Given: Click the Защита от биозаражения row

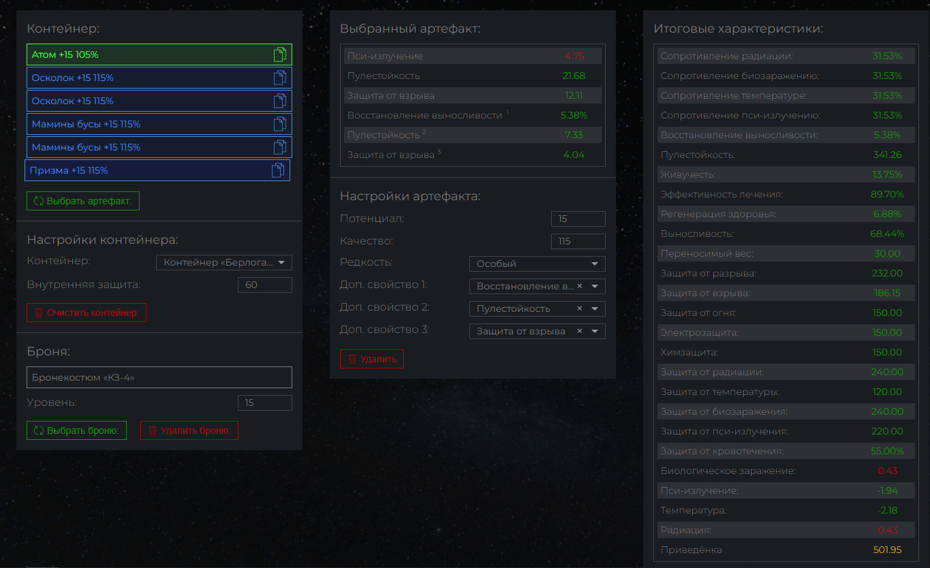Looking at the screenshot, I should pyautogui.click(x=786, y=412).
